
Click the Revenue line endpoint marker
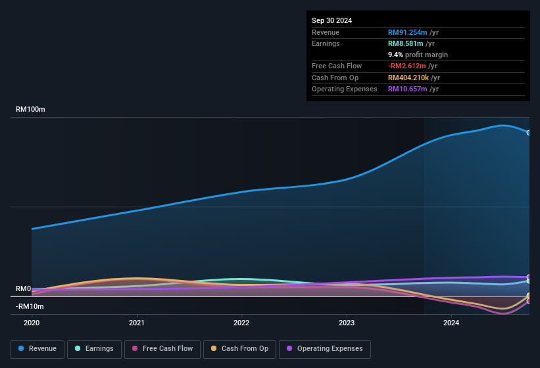point(529,132)
